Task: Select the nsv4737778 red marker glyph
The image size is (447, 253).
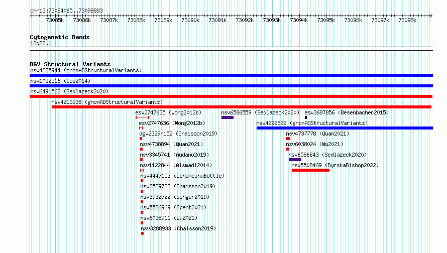Action: 288,139
